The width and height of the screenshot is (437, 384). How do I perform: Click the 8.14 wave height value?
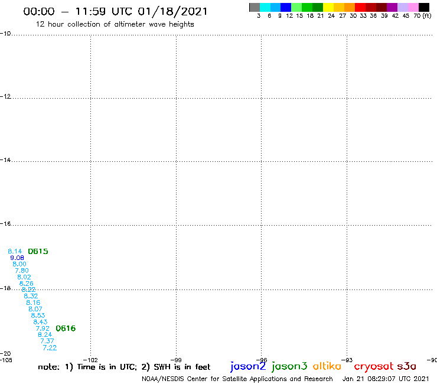pos(15,251)
